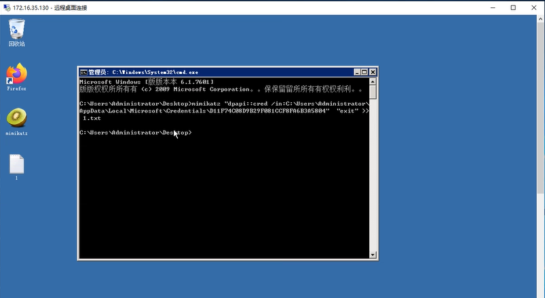The width and height of the screenshot is (545, 298).
Task: Close the cmd.exe window
Action: 373,72
